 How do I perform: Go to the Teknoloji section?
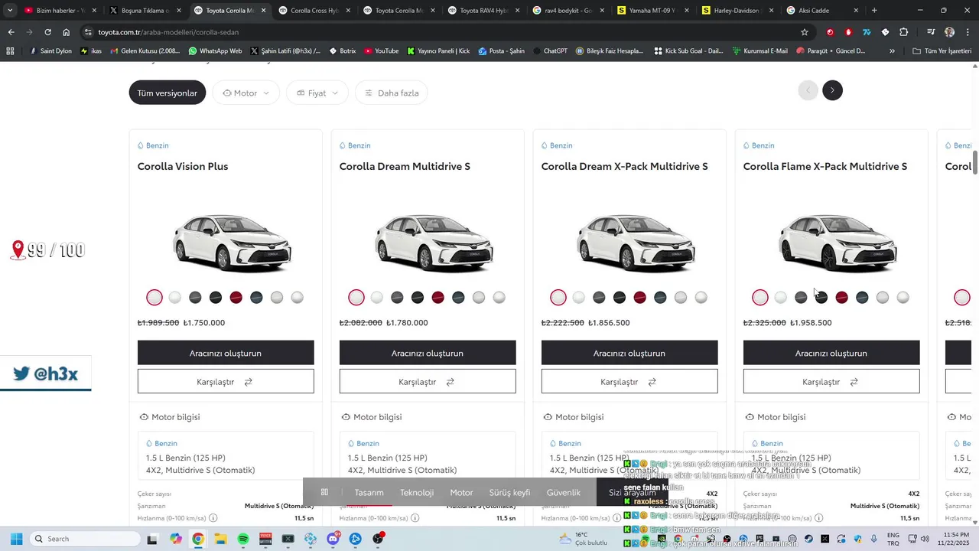click(417, 492)
